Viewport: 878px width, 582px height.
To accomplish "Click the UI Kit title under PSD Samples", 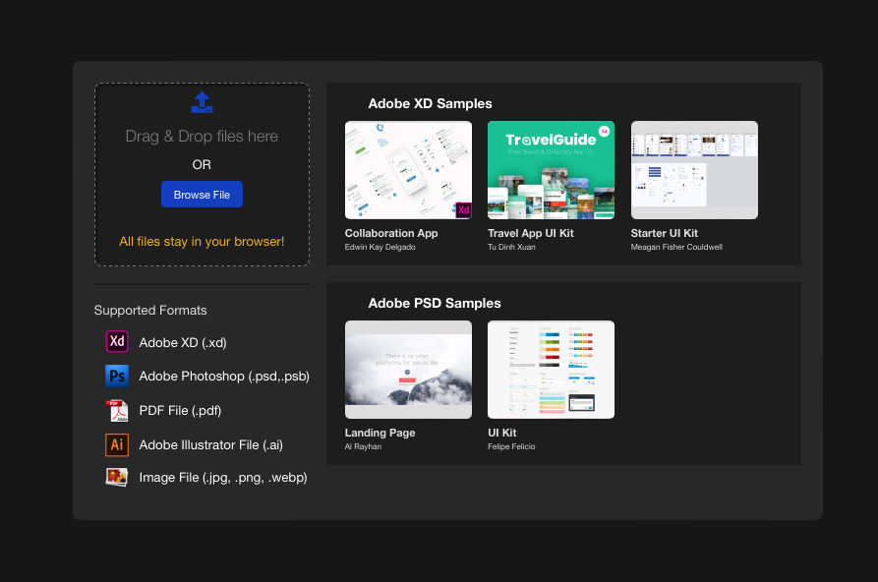I will [x=501, y=433].
